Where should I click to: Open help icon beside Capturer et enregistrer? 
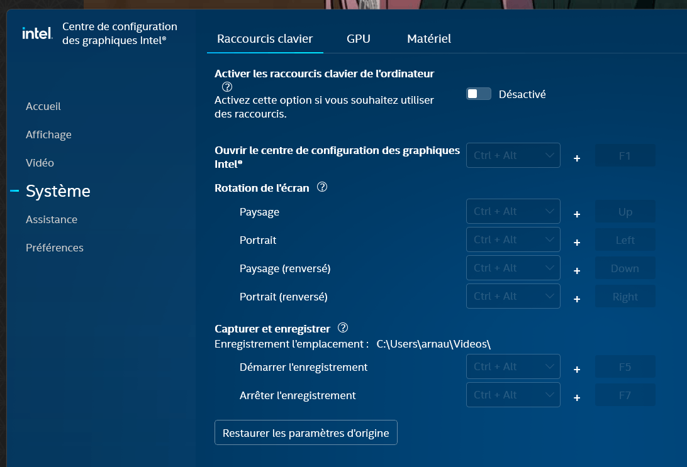[x=343, y=328]
